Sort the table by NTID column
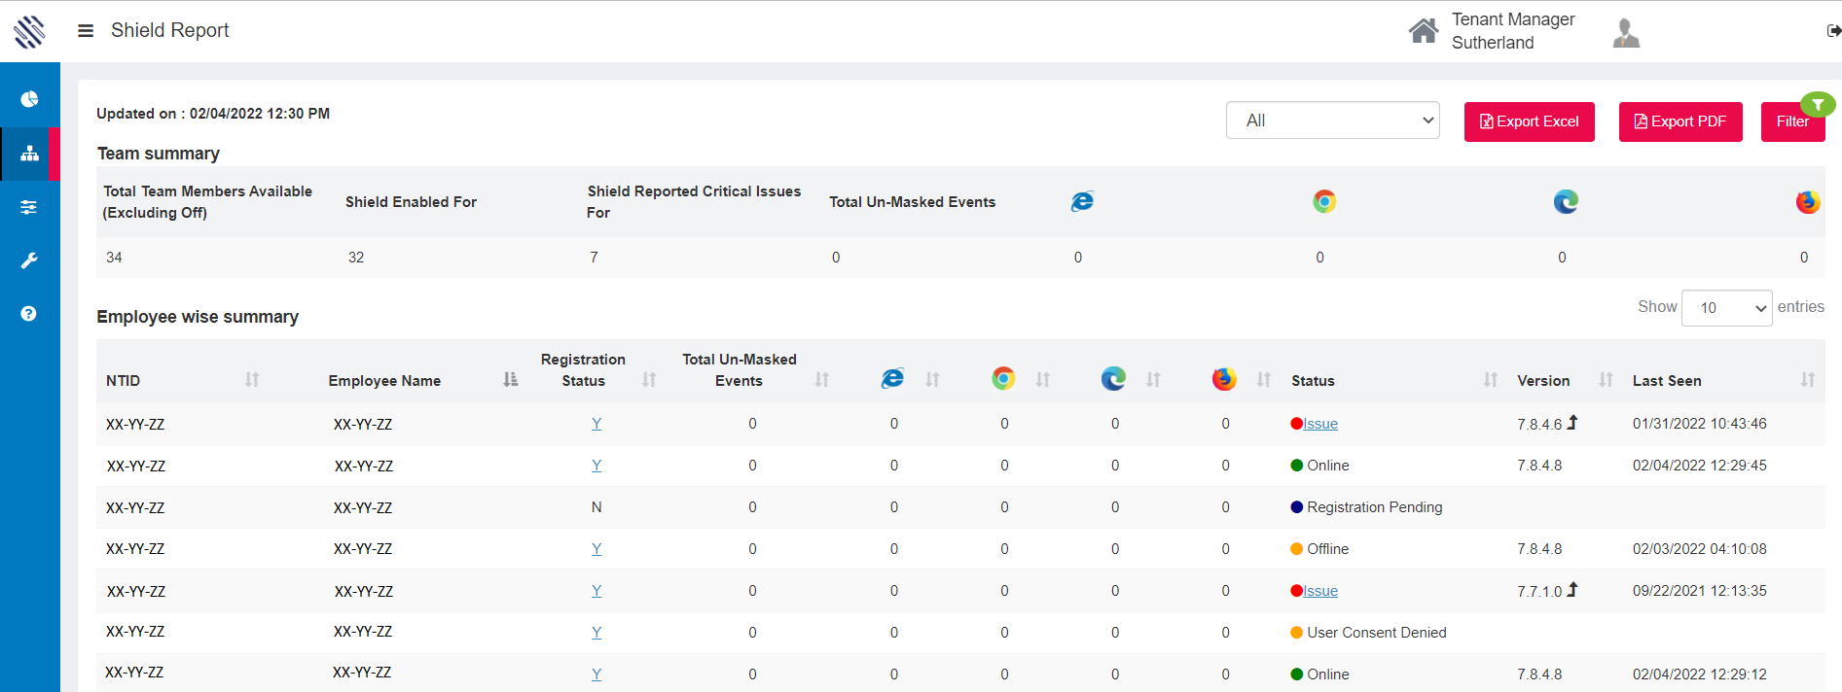The image size is (1842, 692). pyautogui.click(x=124, y=381)
